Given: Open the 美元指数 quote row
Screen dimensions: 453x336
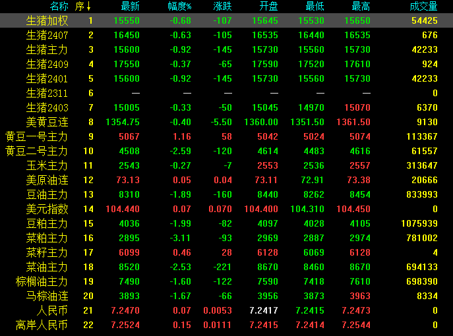Looking at the screenshot, I should 227,209.
